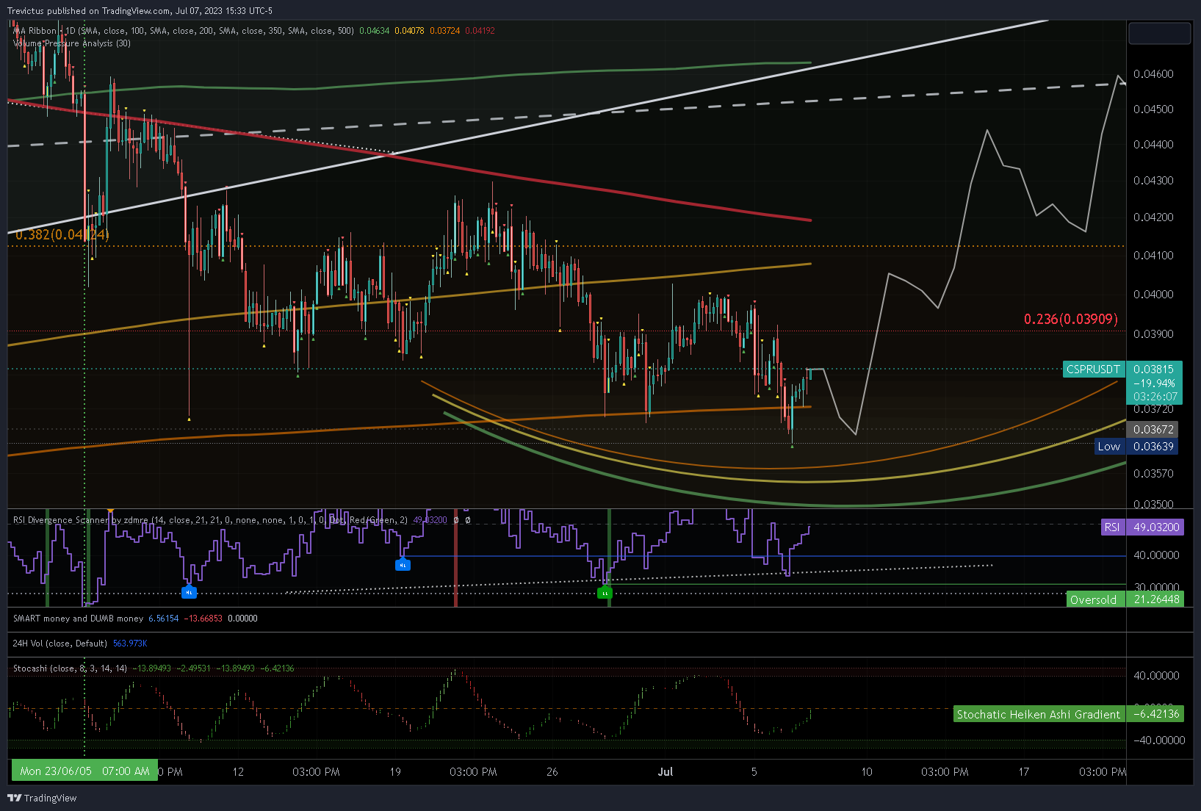Click the Low price label tag

pyautogui.click(x=1109, y=447)
